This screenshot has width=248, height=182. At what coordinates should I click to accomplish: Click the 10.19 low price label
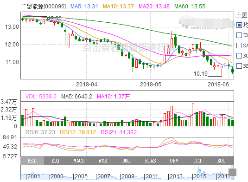[200, 74]
